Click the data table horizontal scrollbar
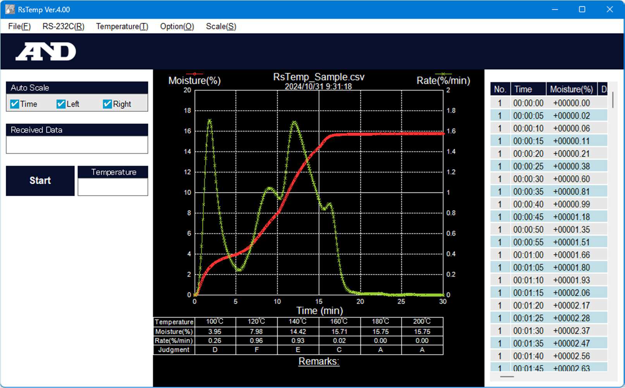The height and width of the screenshot is (388, 625). [507, 376]
